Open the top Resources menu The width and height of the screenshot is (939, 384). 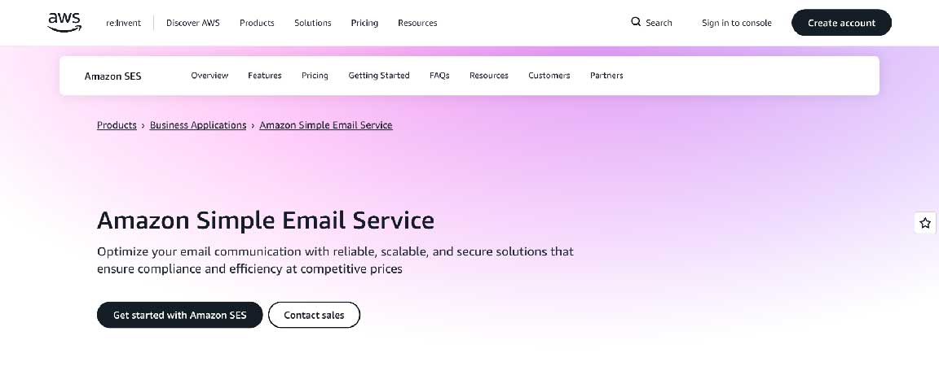[417, 23]
